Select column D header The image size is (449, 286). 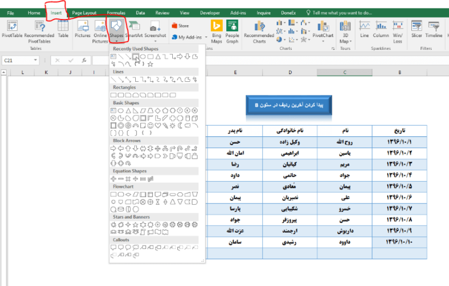tap(290, 72)
